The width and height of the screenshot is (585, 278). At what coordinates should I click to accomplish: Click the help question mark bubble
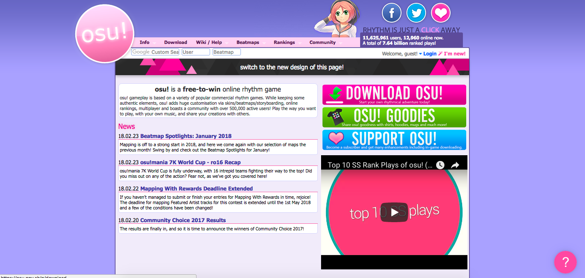point(565,262)
